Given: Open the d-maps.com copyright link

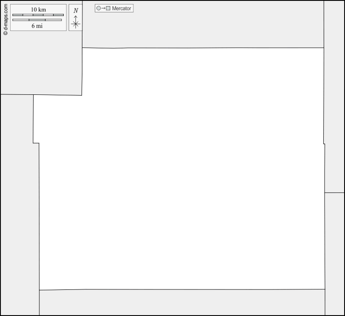Looking at the screenshot, I should [x=5, y=20].
